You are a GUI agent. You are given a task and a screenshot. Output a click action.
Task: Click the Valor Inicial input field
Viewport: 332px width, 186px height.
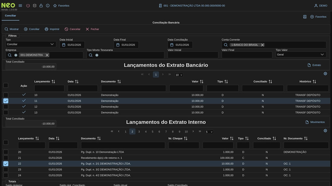(193, 55)
